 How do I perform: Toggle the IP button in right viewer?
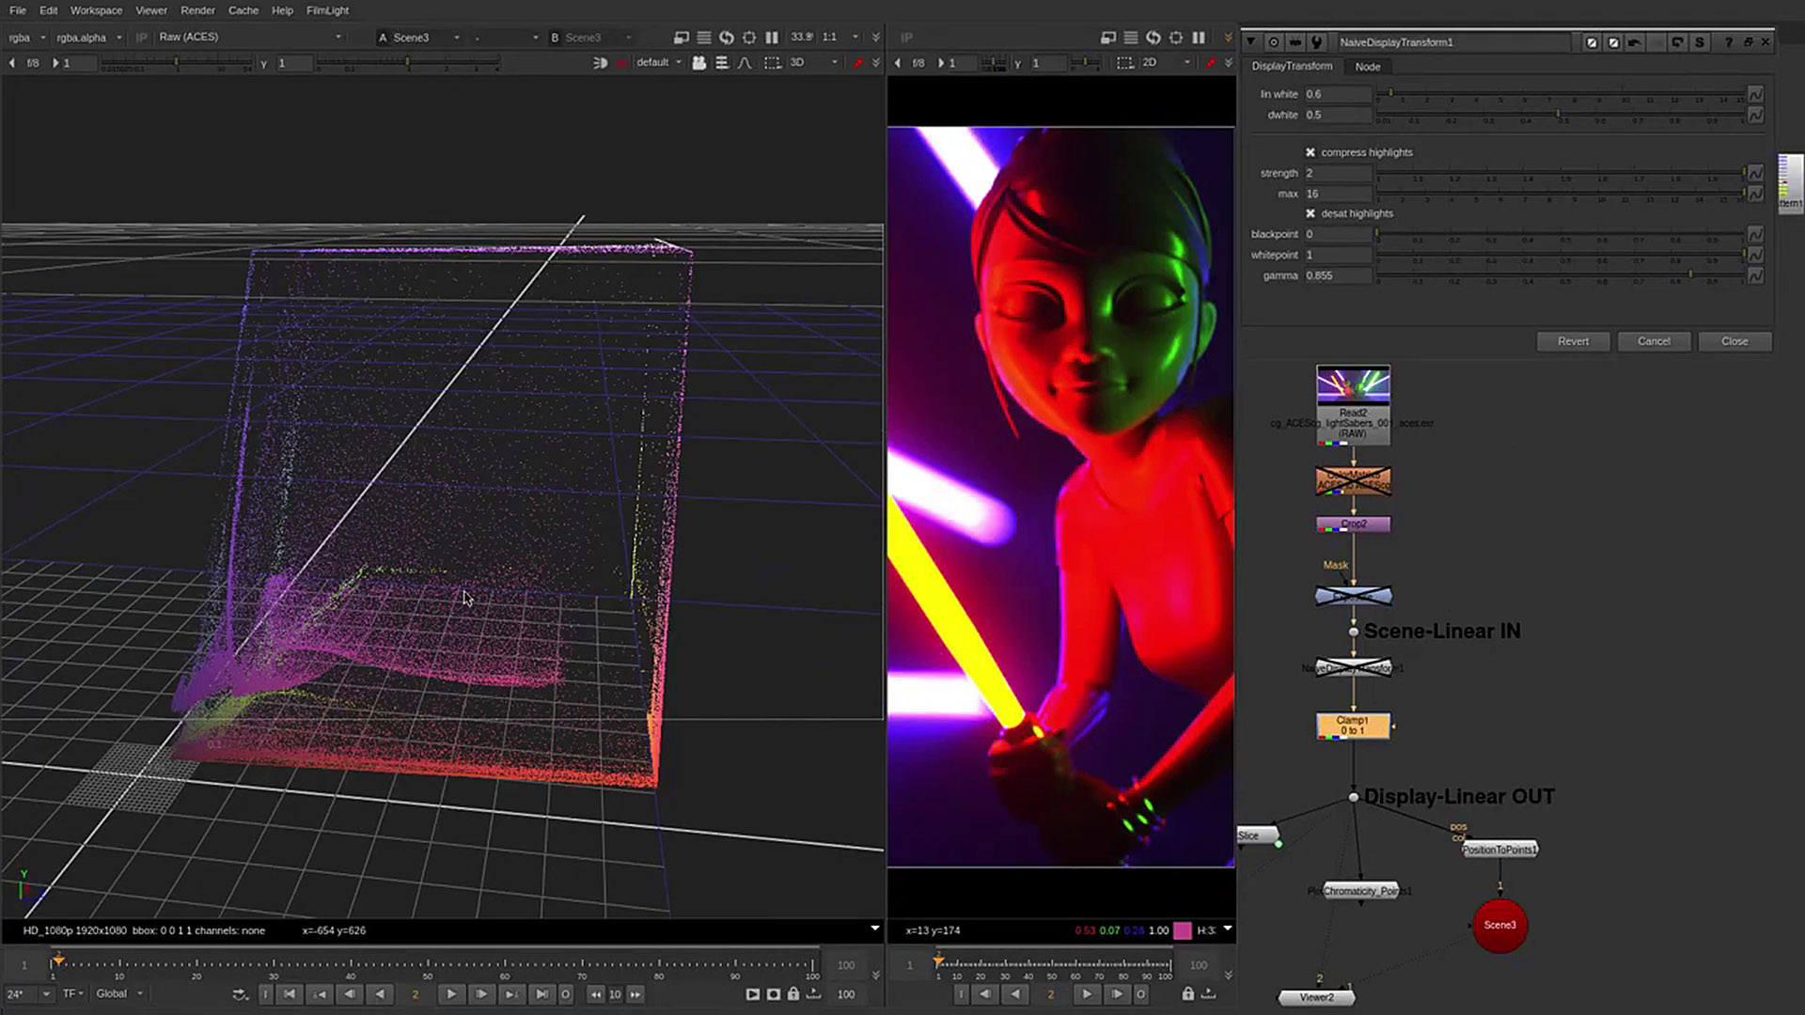click(906, 38)
